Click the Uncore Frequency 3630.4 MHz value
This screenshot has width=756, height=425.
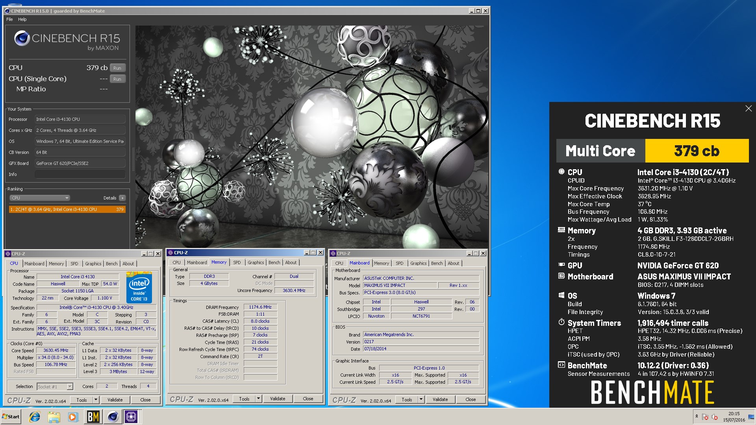294,290
